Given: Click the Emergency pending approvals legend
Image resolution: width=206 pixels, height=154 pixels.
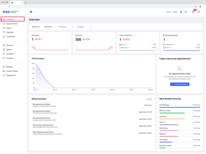Looking at the screenshot, I should click(x=182, y=45).
